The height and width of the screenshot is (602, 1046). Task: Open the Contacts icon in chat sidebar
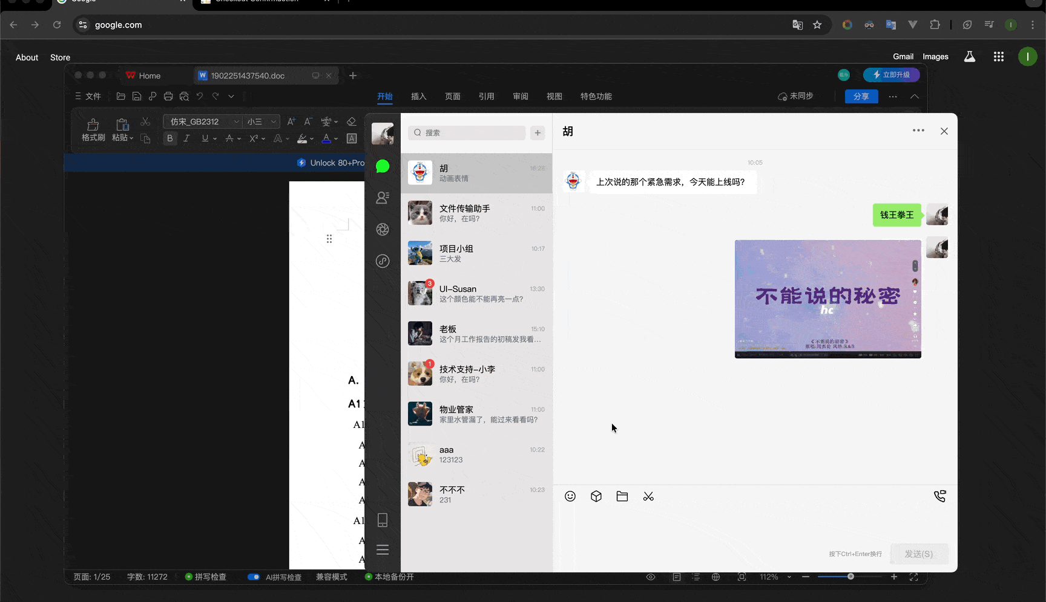(382, 198)
